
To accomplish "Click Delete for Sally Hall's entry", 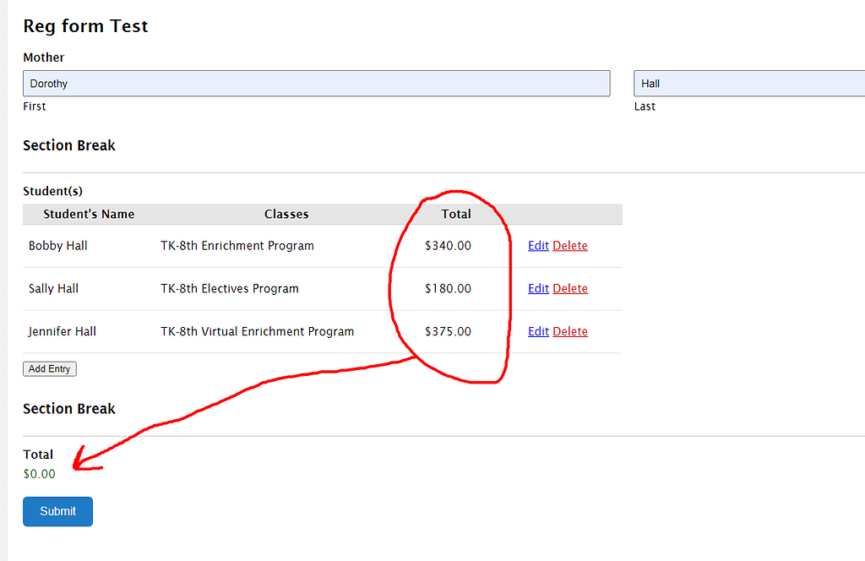I will tap(570, 288).
